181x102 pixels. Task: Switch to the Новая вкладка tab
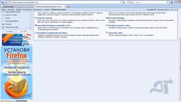click(x=16, y=7)
